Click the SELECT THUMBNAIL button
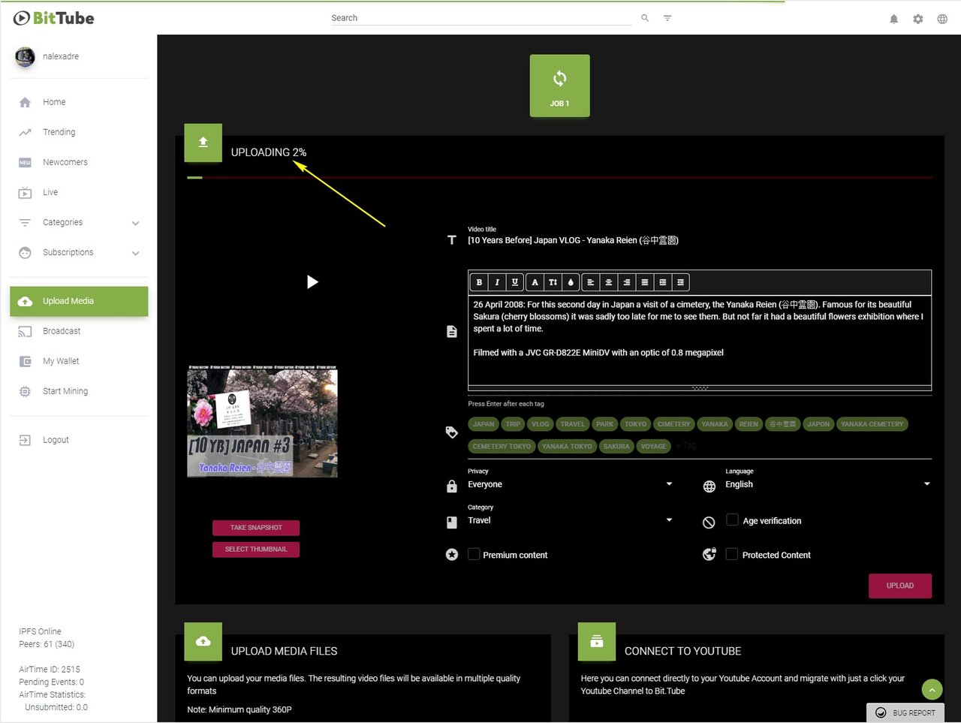Screen dimensions: 961x723 [256, 550]
